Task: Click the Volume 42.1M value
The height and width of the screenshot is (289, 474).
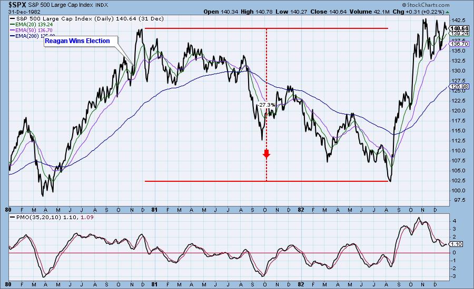Action: pos(369,12)
